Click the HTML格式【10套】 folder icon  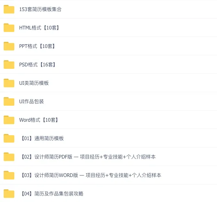(x=9, y=28)
